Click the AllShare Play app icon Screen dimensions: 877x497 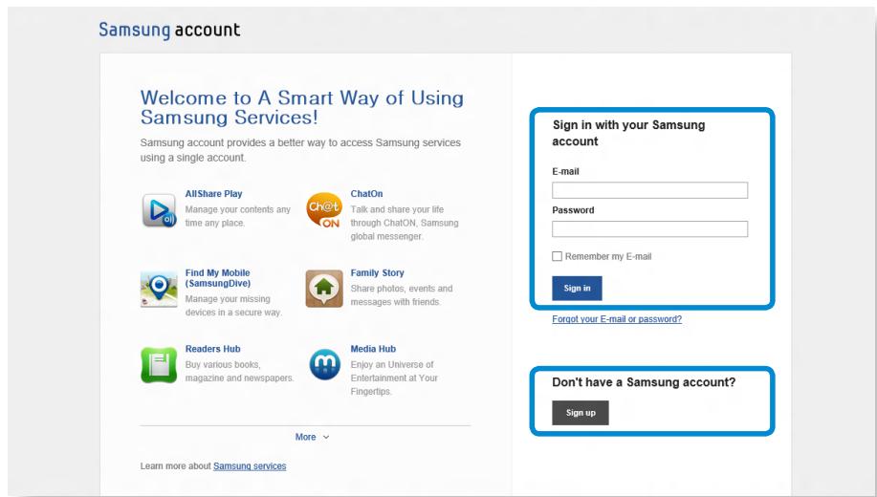(x=159, y=210)
